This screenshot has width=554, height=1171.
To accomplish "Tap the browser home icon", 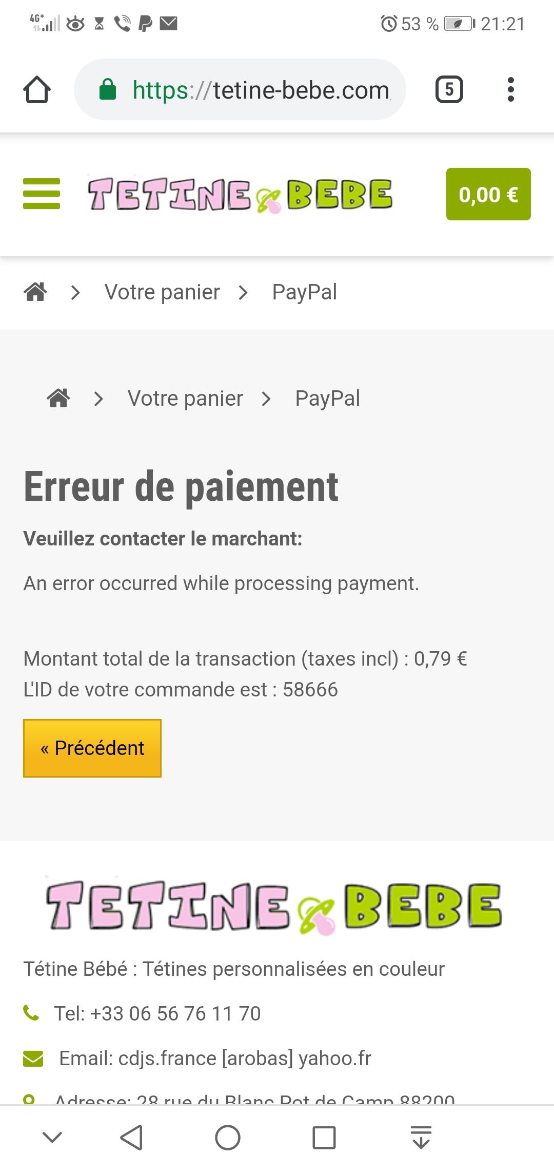I will [x=37, y=90].
